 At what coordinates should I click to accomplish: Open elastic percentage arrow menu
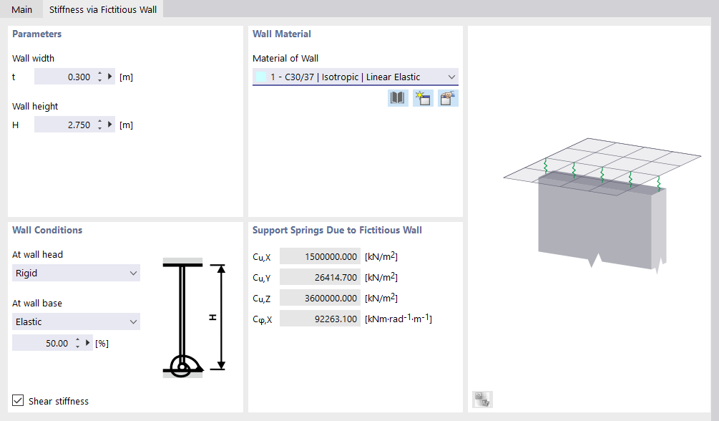pyautogui.click(x=87, y=343)
